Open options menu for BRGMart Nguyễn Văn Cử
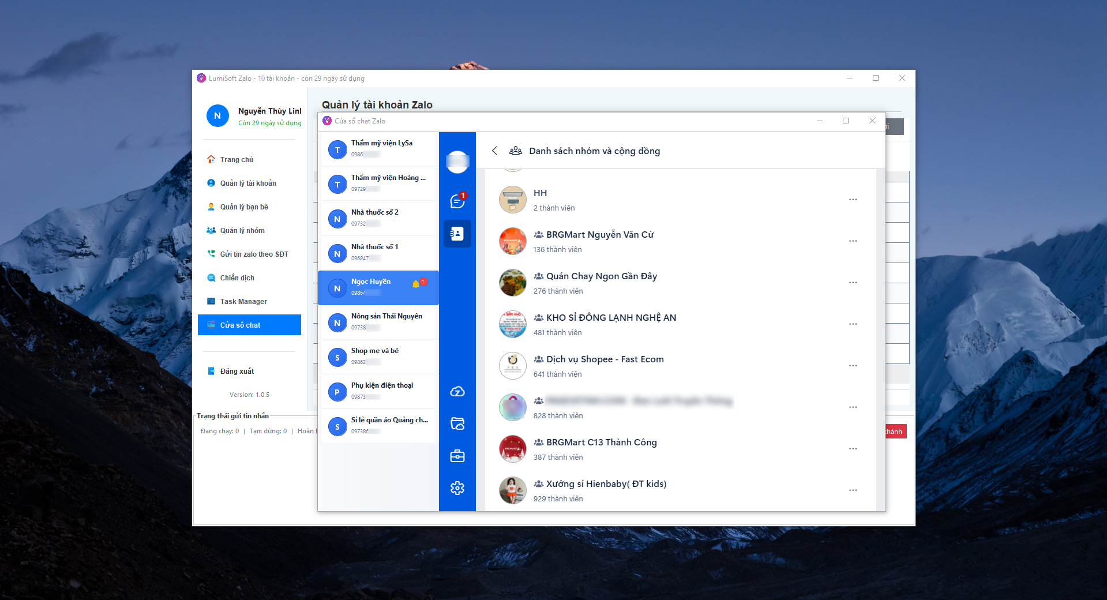Image resolution: width=1107 pixels, height=600 pixels. [x=853, y=241]
